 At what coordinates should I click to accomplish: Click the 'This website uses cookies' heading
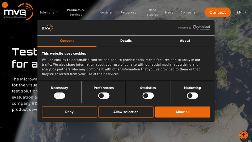pos(64,53)
